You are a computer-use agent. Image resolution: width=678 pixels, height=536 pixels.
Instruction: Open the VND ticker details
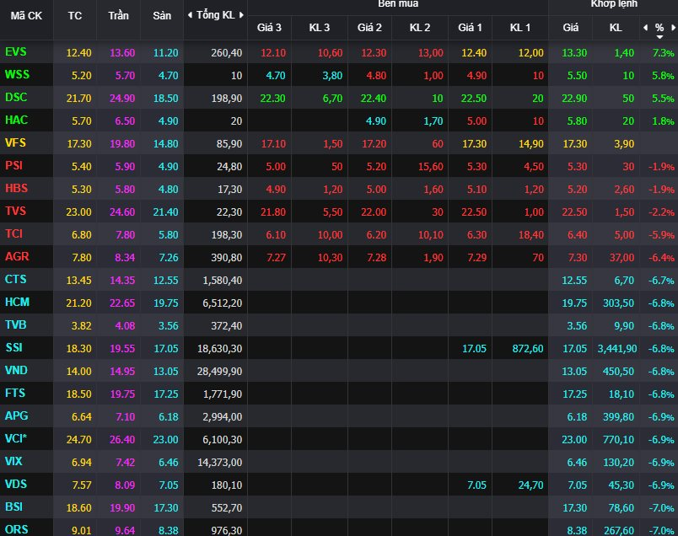16,370
